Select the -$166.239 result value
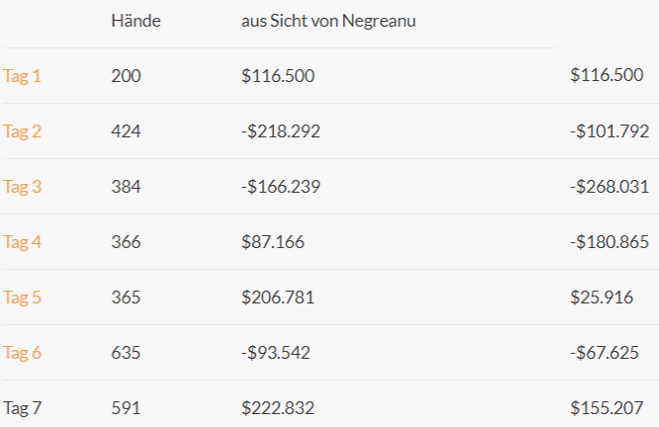The width and height of the screenshot is (659, 427). tap(281, 186)
